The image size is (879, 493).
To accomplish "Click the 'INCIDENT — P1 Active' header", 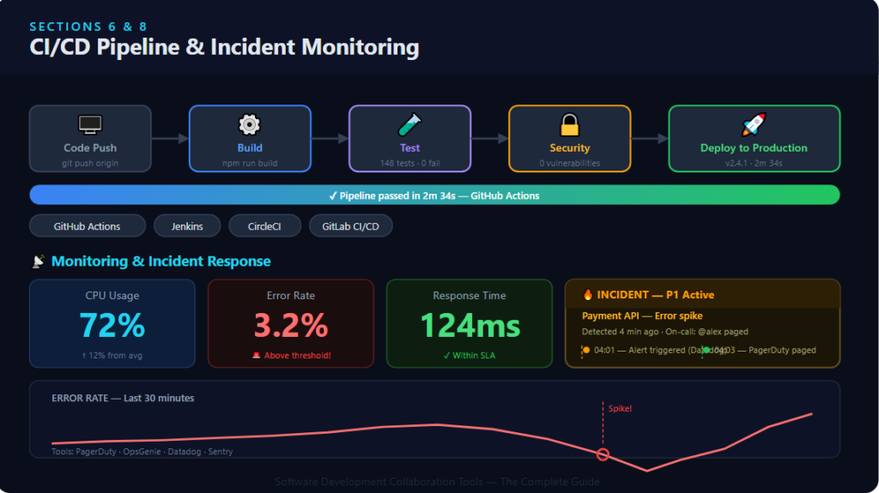I will tap(655, 295).
